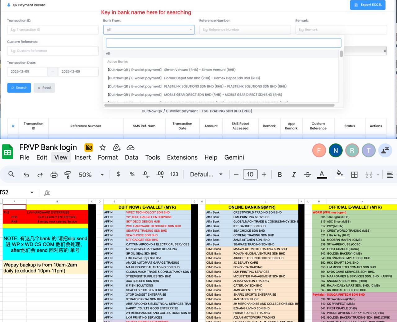Viewport: 397px width, 322px height.
Task: Open the Format menu
Action: click(x=108, y=157)
